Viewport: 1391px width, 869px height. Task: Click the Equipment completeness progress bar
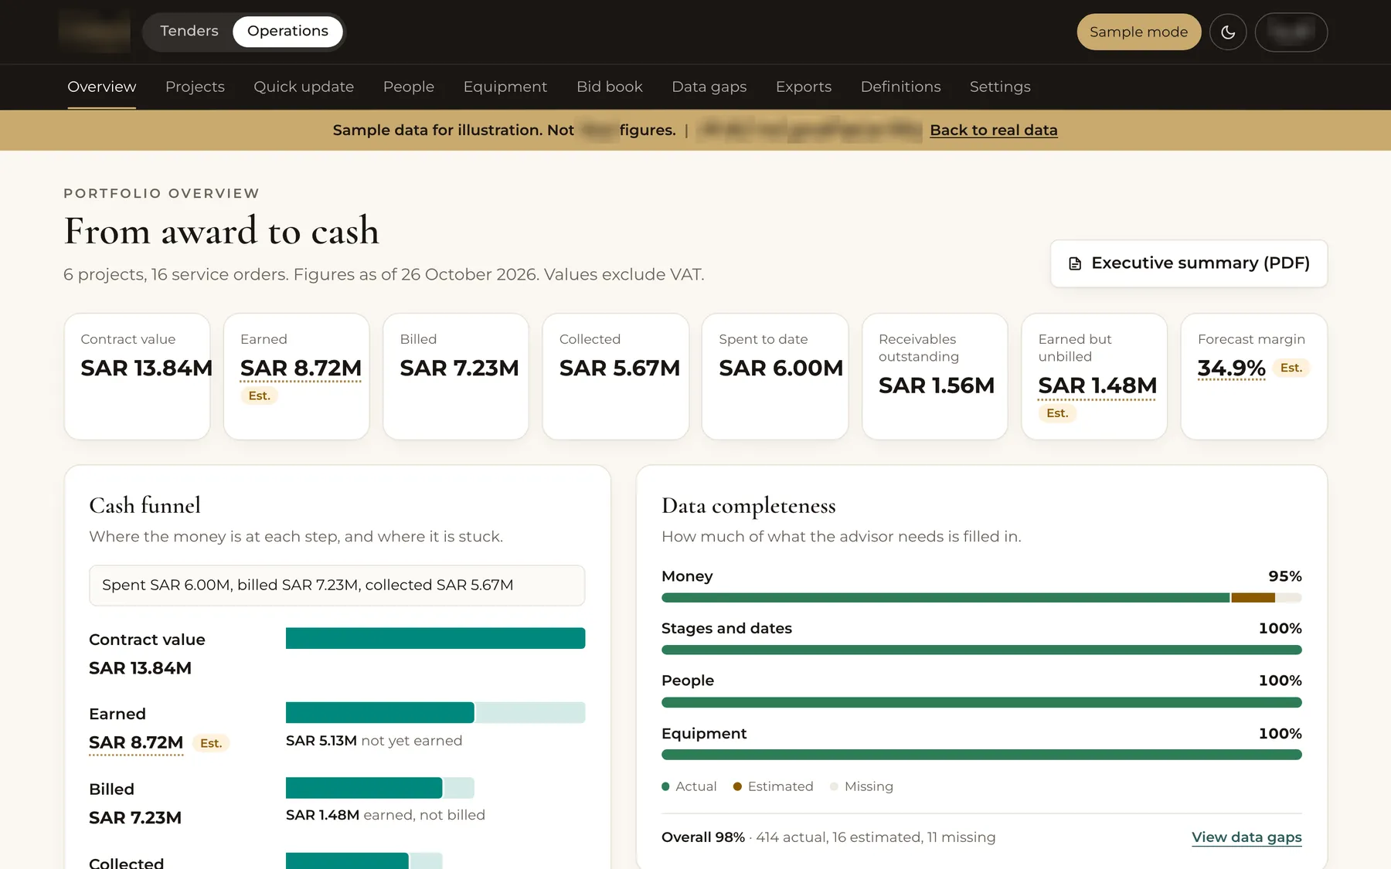(981, 755)
